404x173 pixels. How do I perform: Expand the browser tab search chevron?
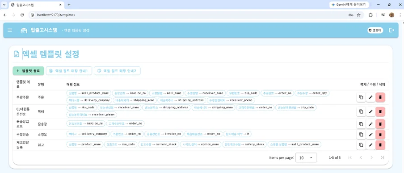[4, 4]
